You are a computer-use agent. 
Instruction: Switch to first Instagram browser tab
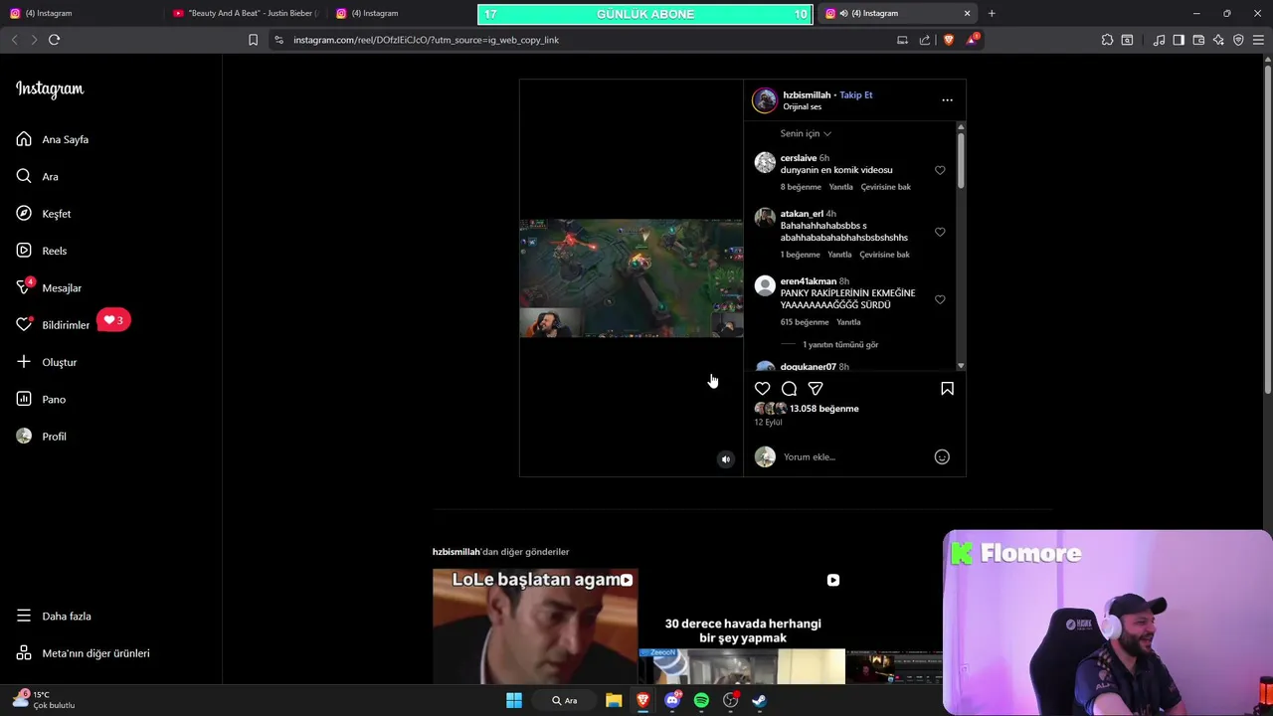84,13
